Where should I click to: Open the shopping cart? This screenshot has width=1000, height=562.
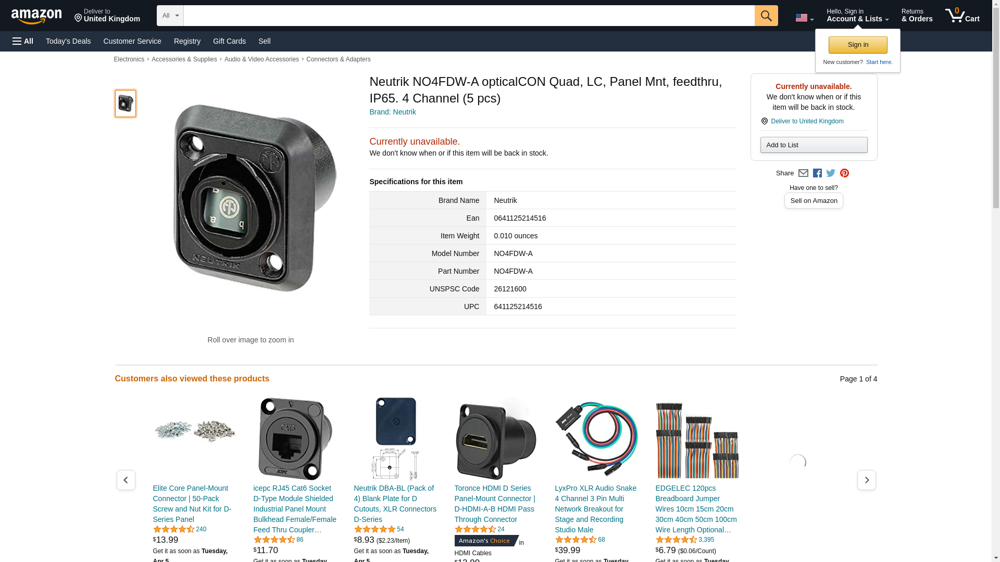(962, 16)
